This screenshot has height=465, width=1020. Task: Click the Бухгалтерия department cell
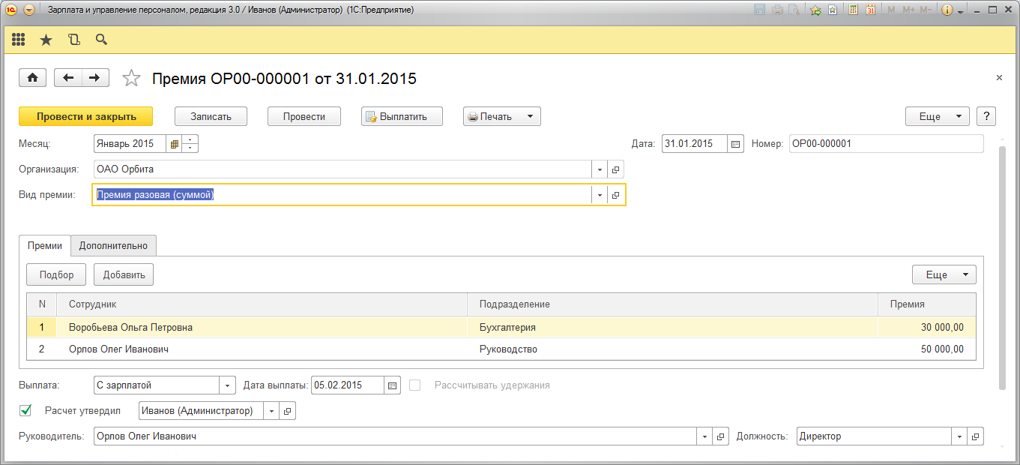coord(673,328)
